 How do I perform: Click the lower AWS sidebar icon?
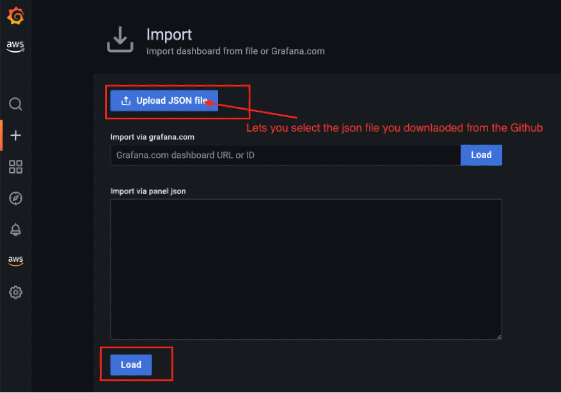[x=15, y=261]
